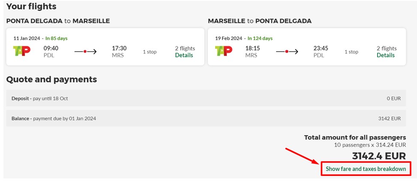Click 'In 85 days' label
Image resolution: width=417 pixels, height=181 pixels.
coord(57,38)
